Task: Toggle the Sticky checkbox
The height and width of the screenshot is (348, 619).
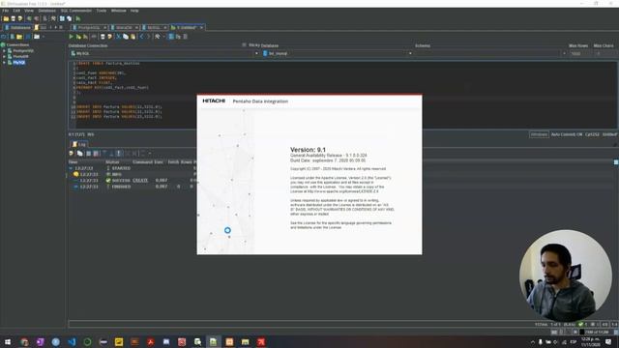Action: point(244,45)
